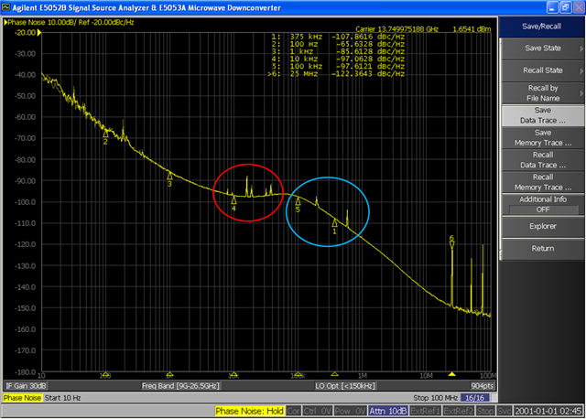The image size is (586, 419).
Task: Expand Save State arrow indicator
Action: (x=581, y=48)
